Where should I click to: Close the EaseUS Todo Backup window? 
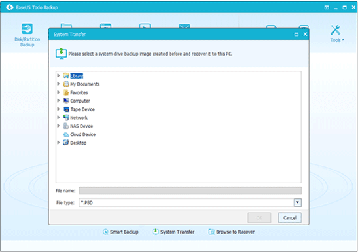click(353, 7)
